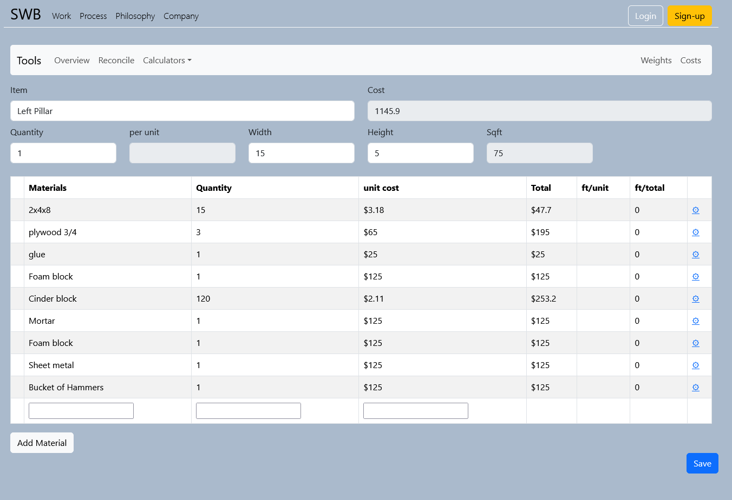732x500 pixels.
Task: Open the Overview tab in Tools
Action: click(x=72, y=61)
